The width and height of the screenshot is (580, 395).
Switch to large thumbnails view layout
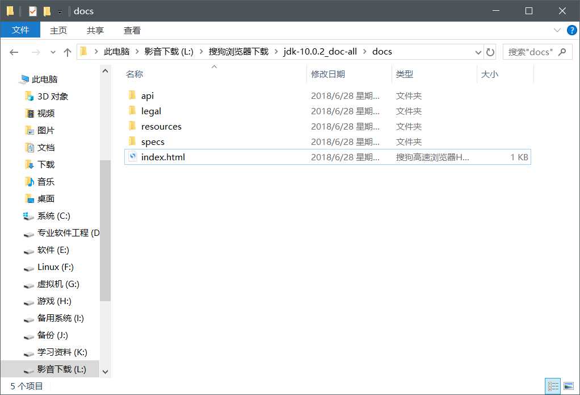pyautogui.click(x=569, y=386)
